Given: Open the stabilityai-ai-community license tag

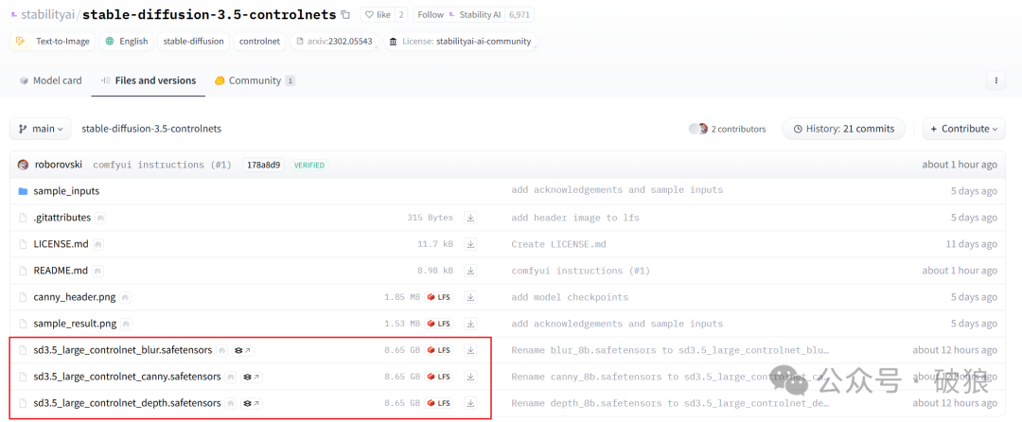Looking at the screenshot, I should [x=460, y=41].
